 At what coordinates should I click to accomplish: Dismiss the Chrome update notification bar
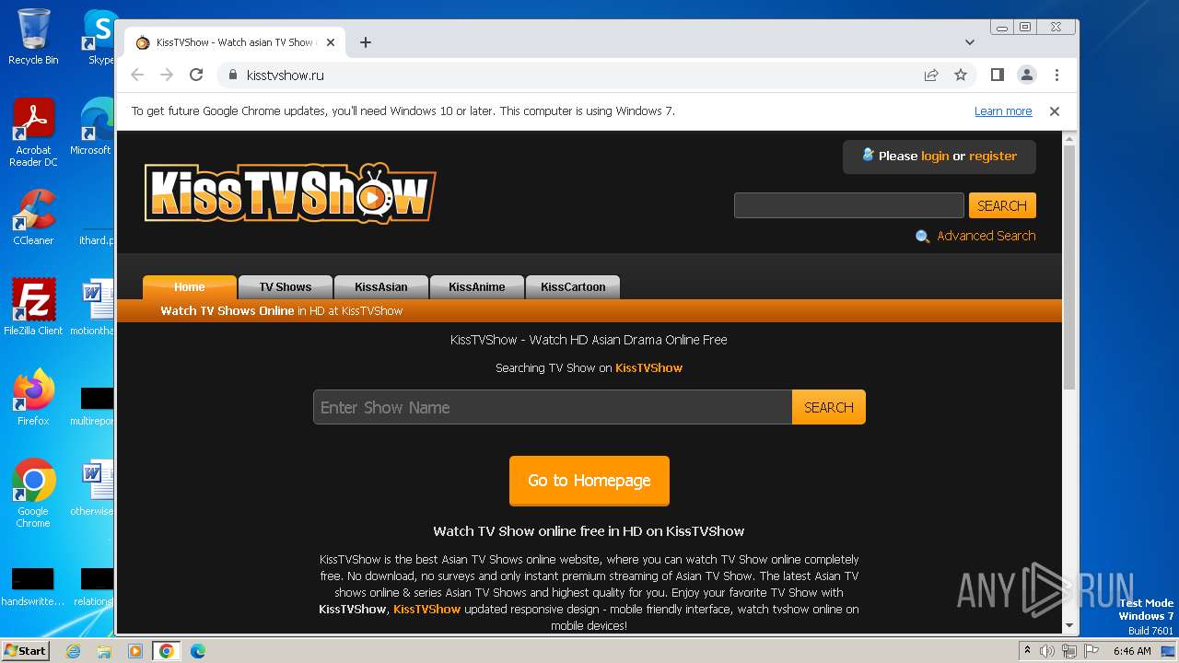click(1055, 110)
